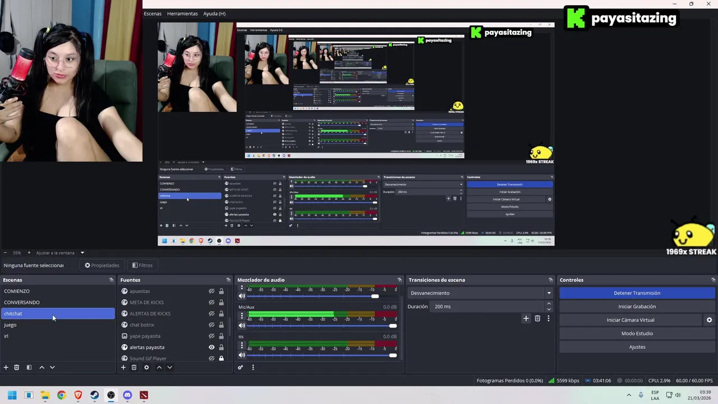Screen dimensions: 718x404
Task: Pop out the Controles dock
Action: click(x=713, y=280)
